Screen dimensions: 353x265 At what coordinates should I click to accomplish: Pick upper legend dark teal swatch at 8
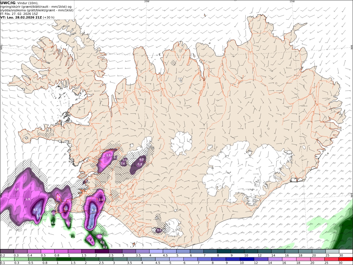[x=224, y=251]
